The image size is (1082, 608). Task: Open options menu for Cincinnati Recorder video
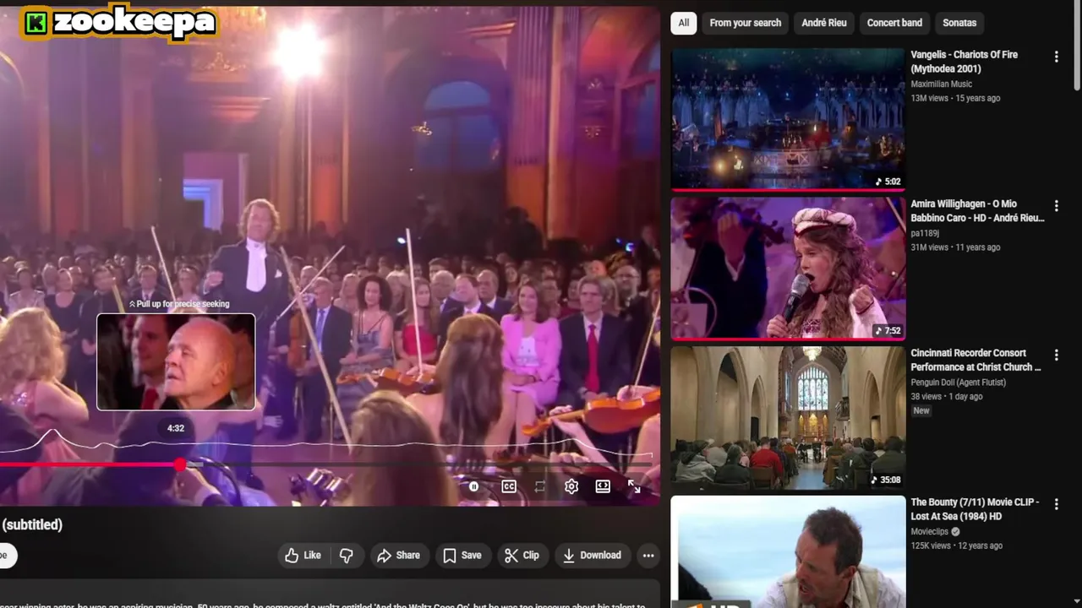(1056, 355)
